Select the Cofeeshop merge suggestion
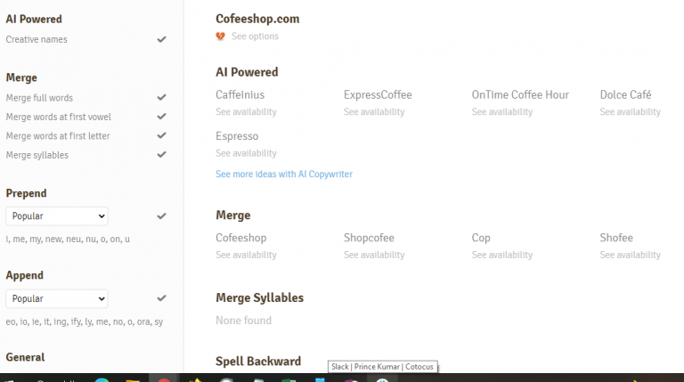The image size is (684, 382). (240, 238)
